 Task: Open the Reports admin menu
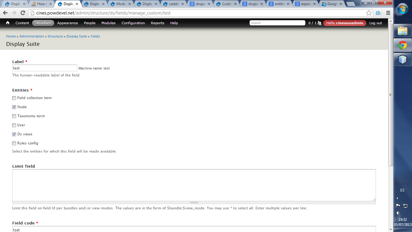coord(158,23)
